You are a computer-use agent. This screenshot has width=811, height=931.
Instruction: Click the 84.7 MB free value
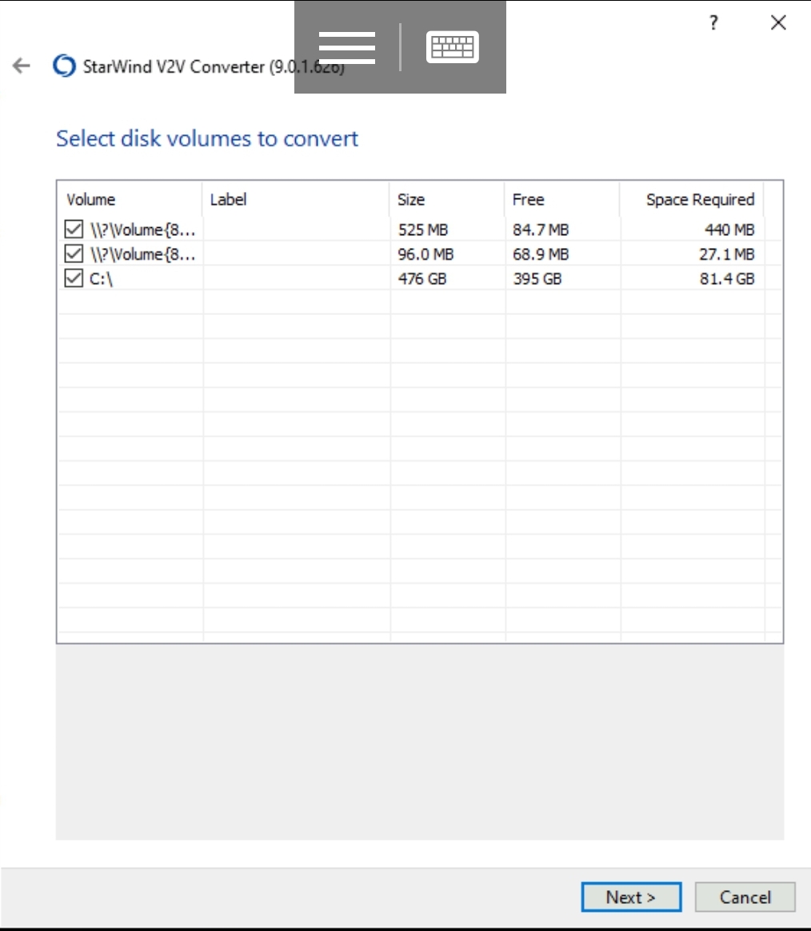(x=541, y=230)
